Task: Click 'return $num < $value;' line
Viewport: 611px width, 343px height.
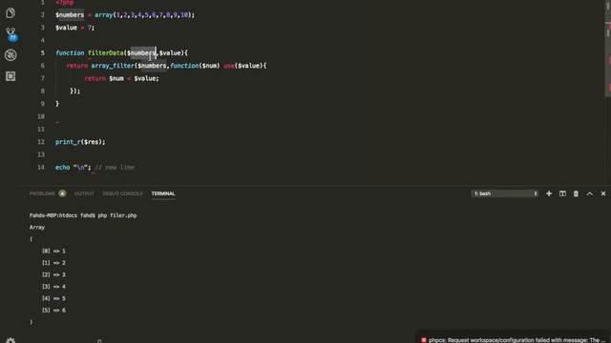Action: (121, 78)
